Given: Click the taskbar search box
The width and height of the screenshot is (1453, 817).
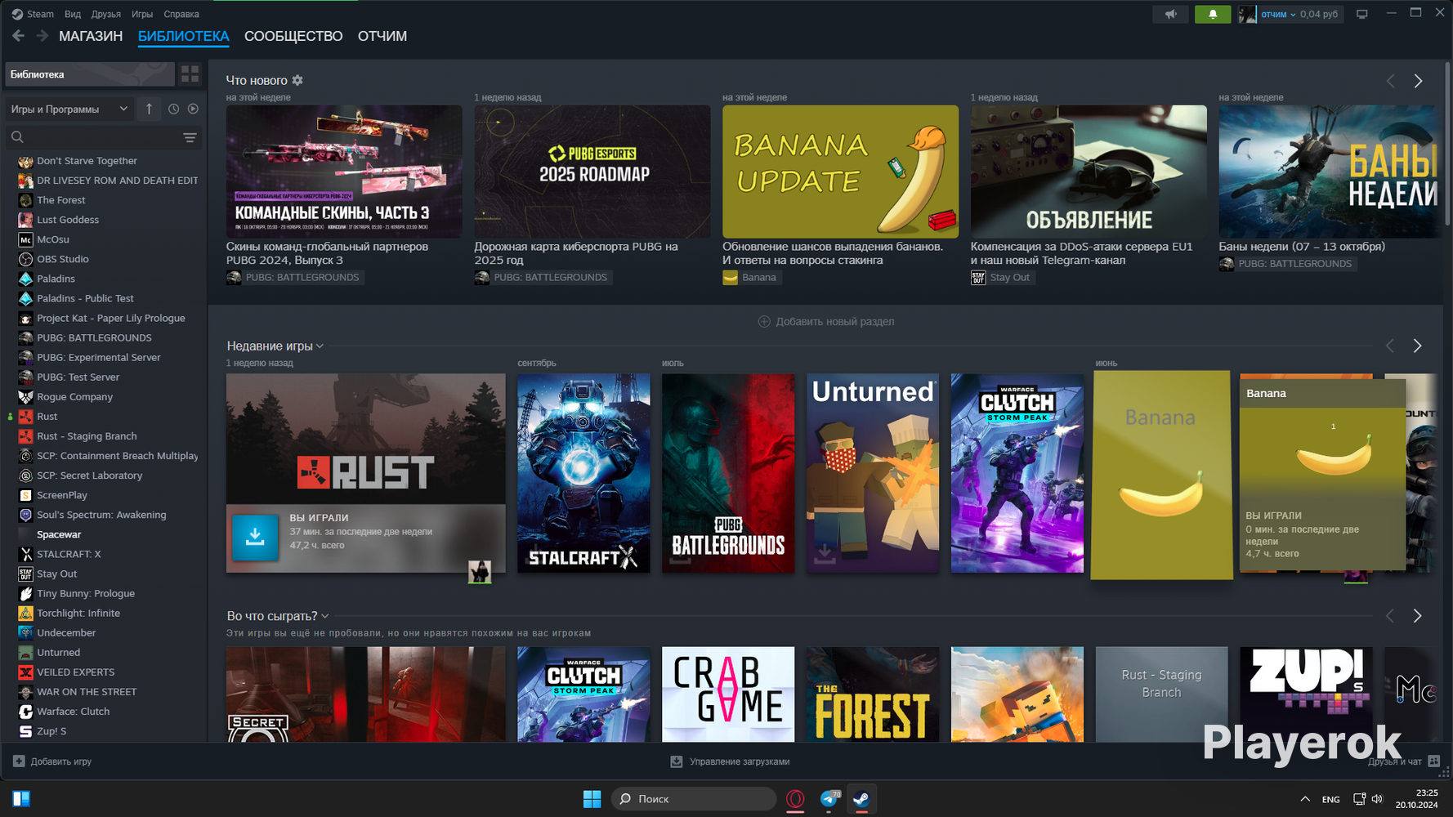Looking at the screenshot, I should coord(694,799).
